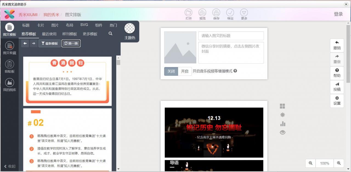The image size is (351, 172).
Task: Select the 样刊模板 tab
Action: point(70,34)
